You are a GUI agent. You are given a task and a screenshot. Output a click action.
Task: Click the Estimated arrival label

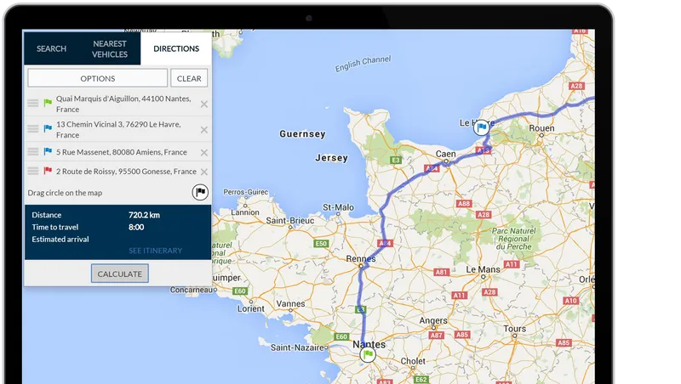[60, 240]
